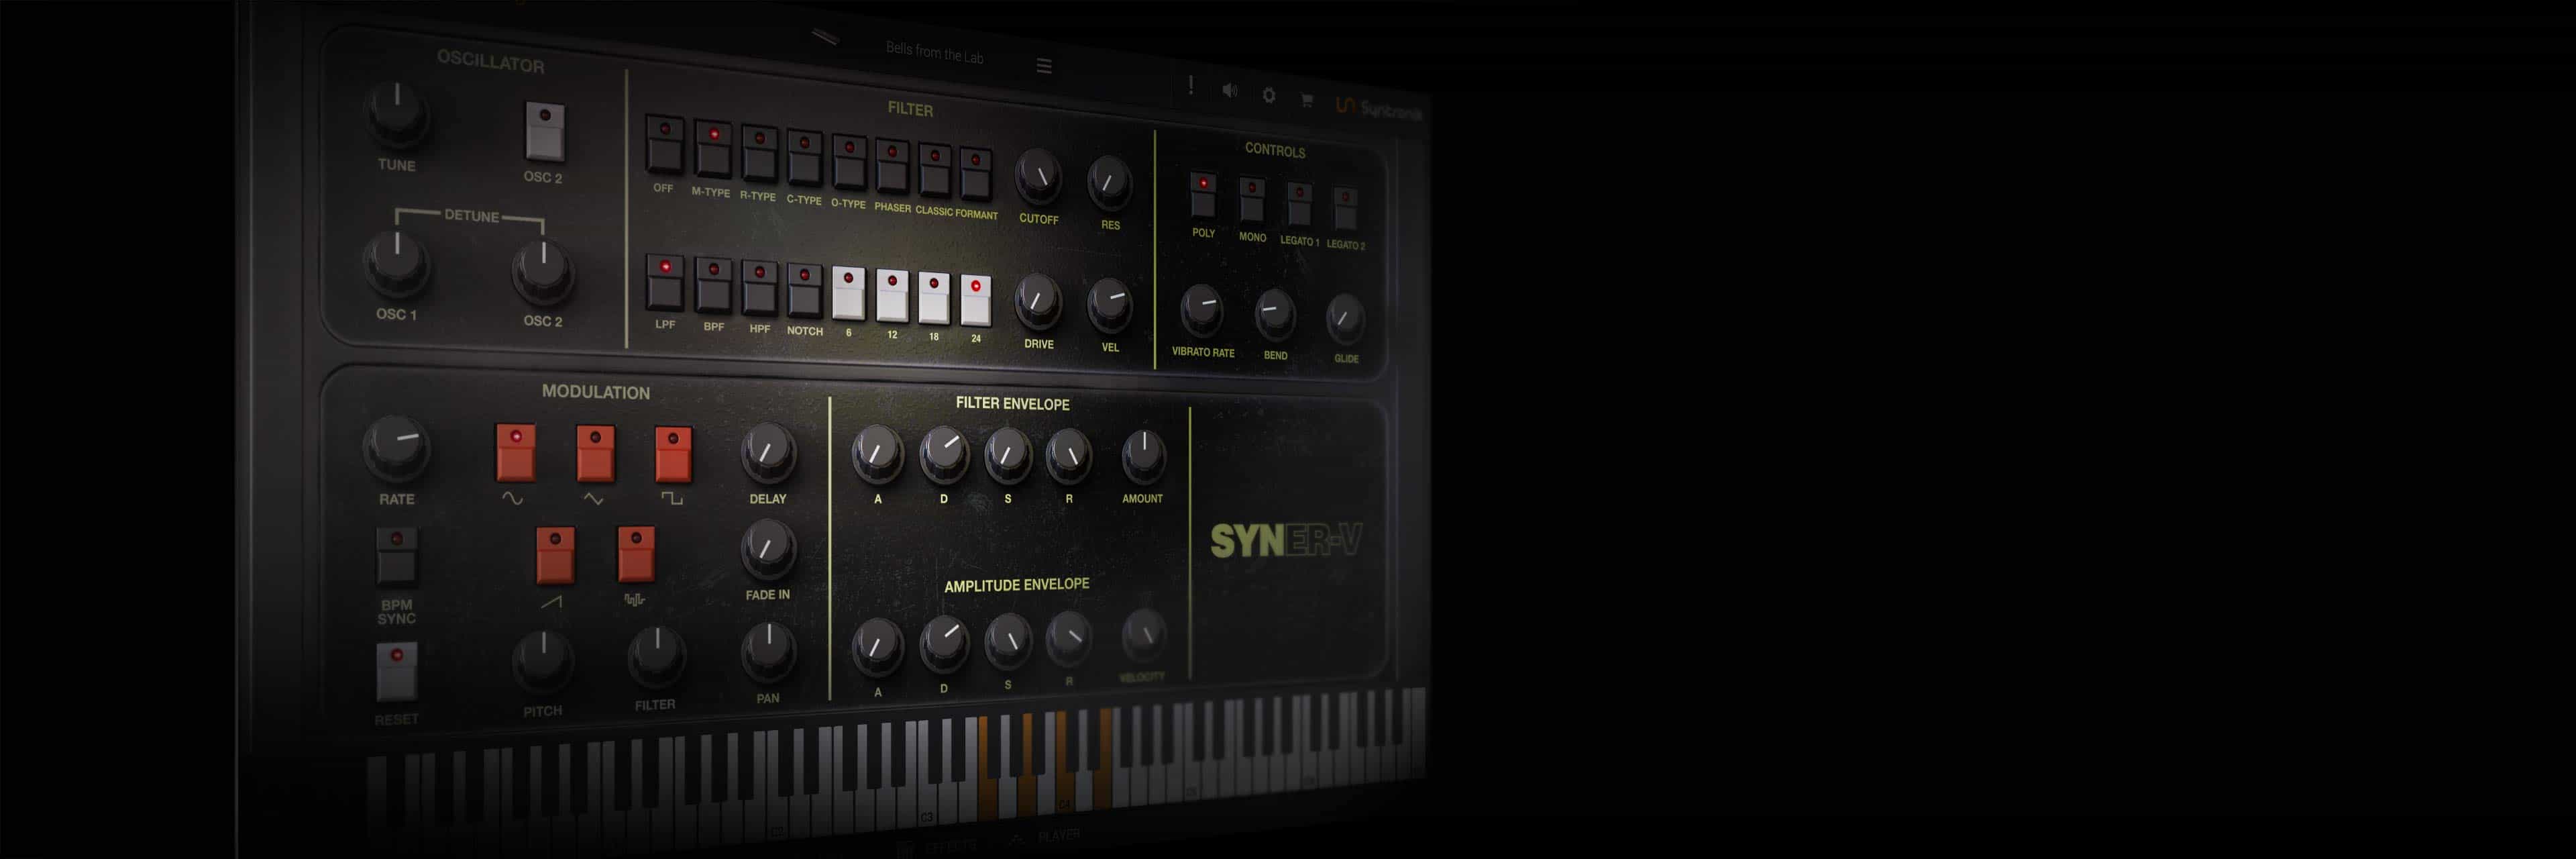Enable the BPF filter mode

[x=713, y=285]
